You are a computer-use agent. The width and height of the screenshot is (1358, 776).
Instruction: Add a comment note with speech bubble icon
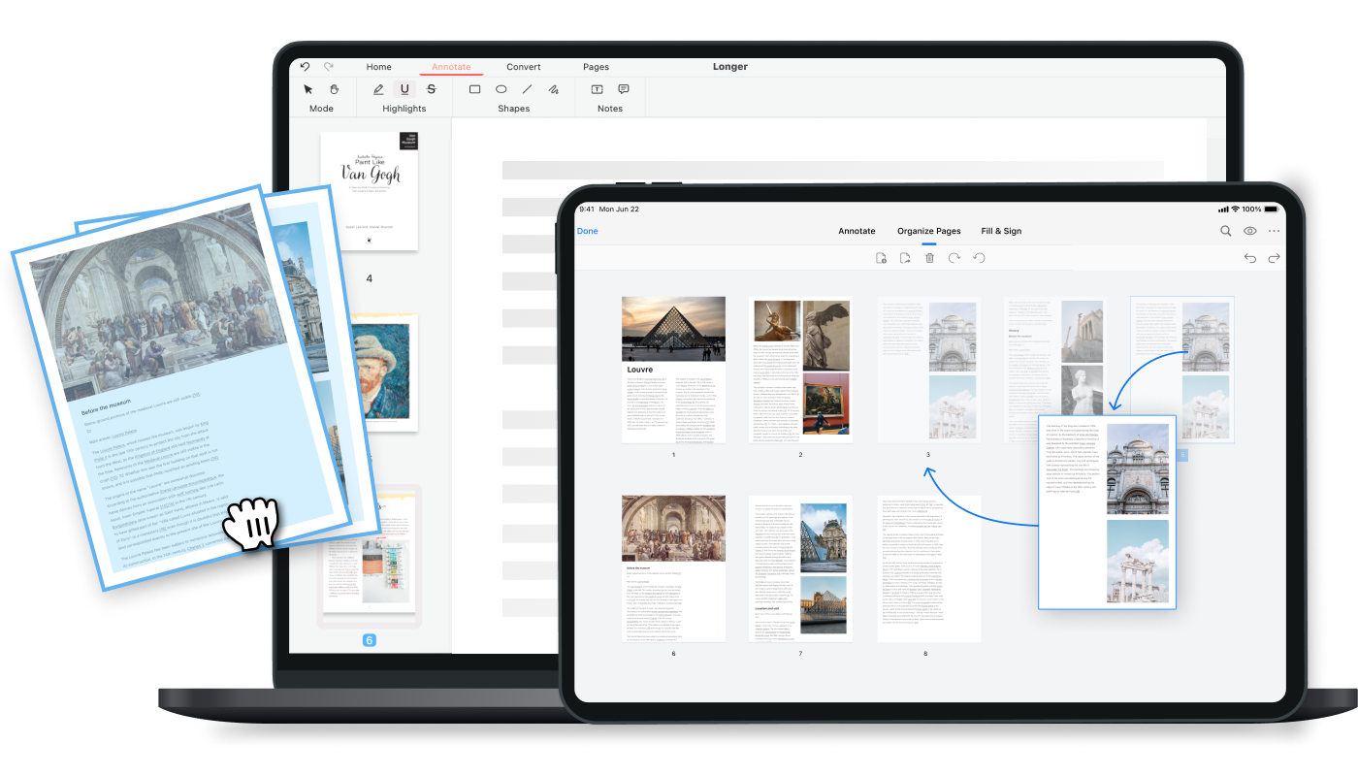tap(624, 89)
